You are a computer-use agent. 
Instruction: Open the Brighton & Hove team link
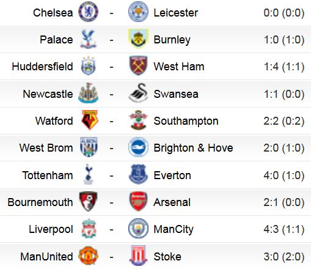click(193, 148)
